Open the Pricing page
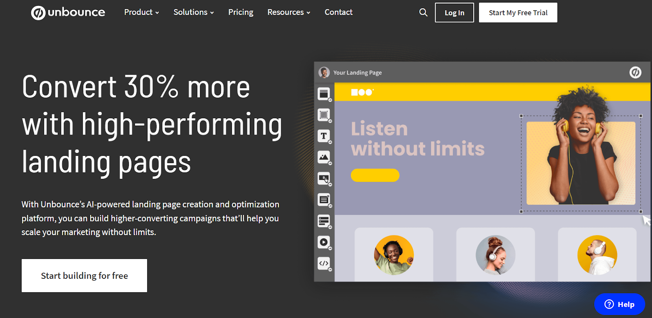The width and height of the screenshot is (652, 318). pyautogui.click(x=241, y=12)
